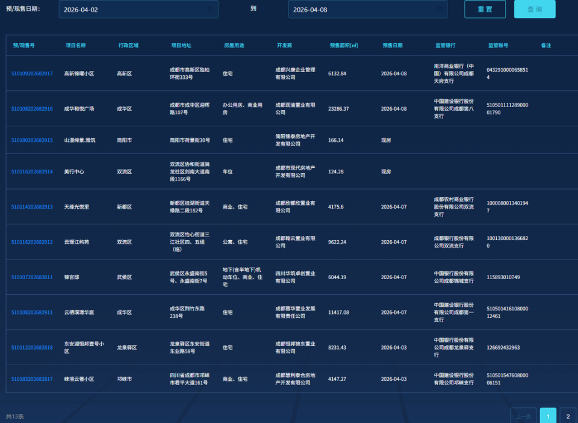This screenshot has height=423, width=578.
Task: Select project name 崃境云著小区
Action: (x=79, y=379)
